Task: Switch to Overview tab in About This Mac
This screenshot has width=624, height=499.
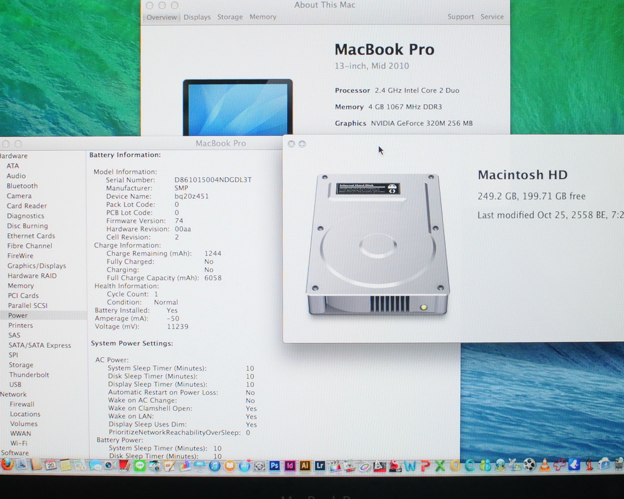Action: click(162, 17)
